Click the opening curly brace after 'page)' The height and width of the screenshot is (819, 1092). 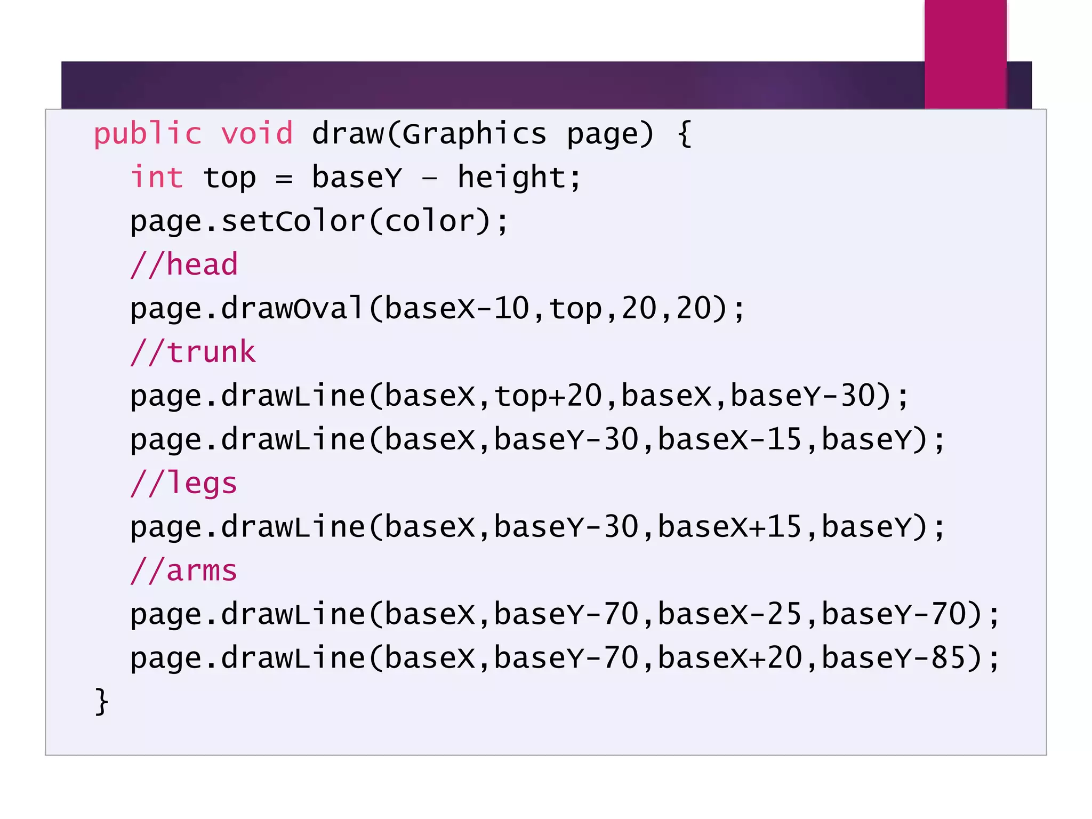pyautogui.click(x=685, y=133)
